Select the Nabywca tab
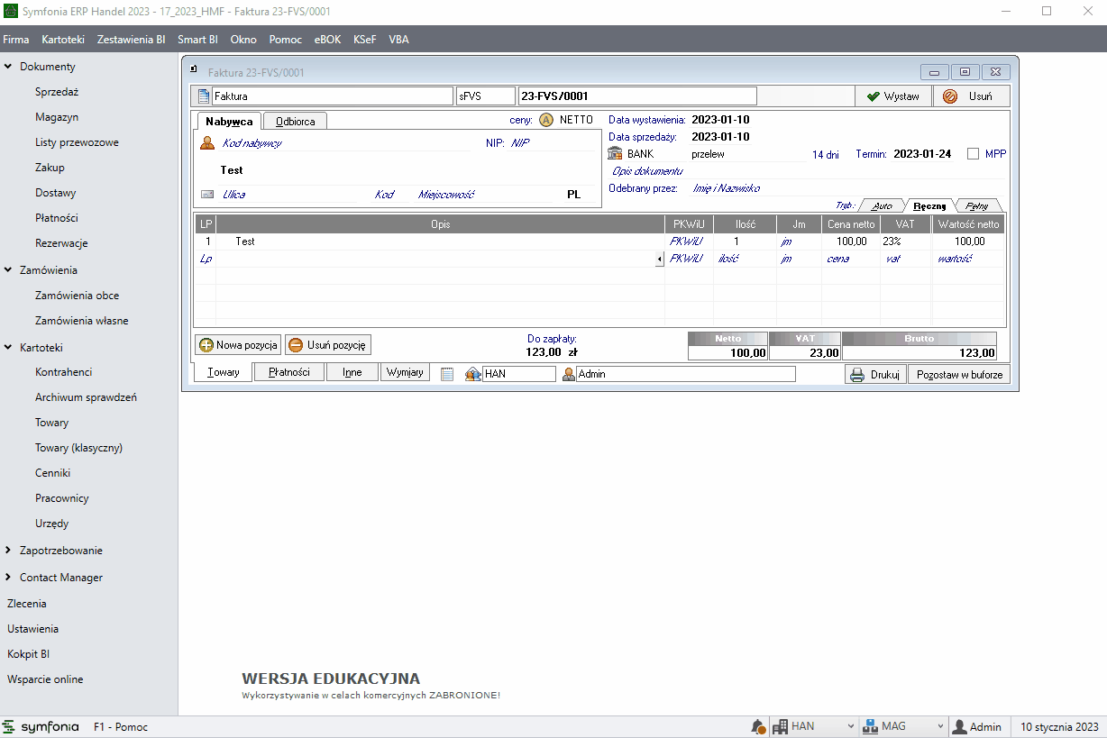Viewport: 1107px width, 738px height. tap(229, 121)
